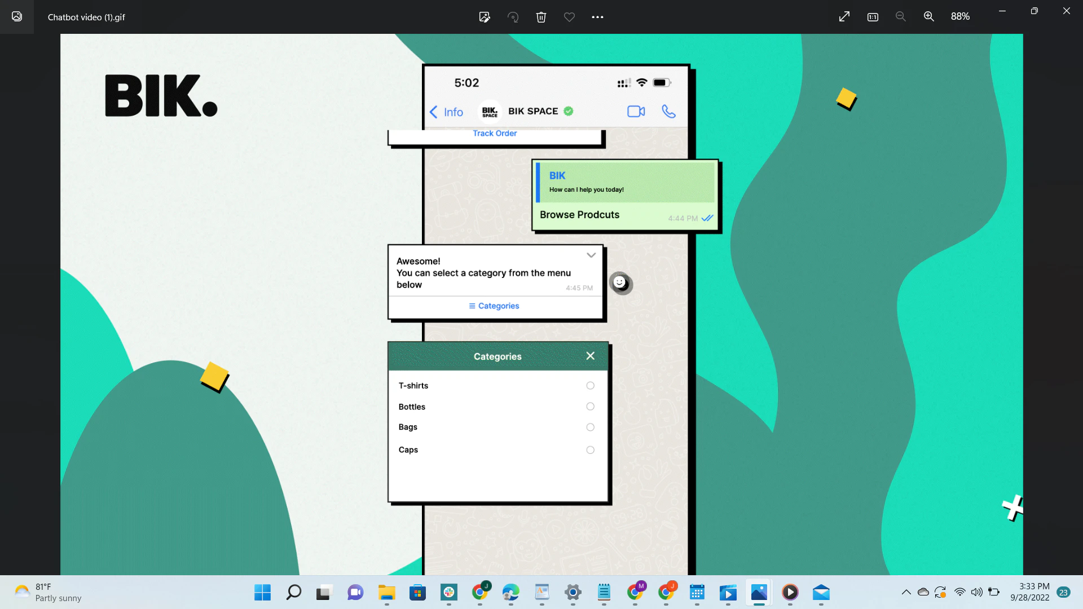This screenshot has height=609, width=1083.
Task: Launch Microsoft Edge from the taskbar
Action: pos(510,593)
